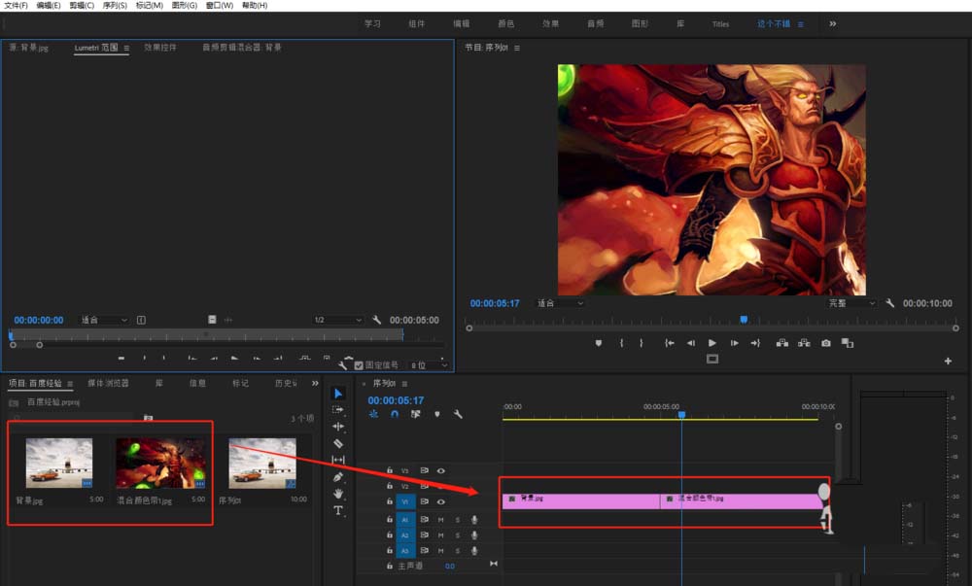972x586 pixels.
Task: Select the Hand tool
Action: (x=338, y=494)
